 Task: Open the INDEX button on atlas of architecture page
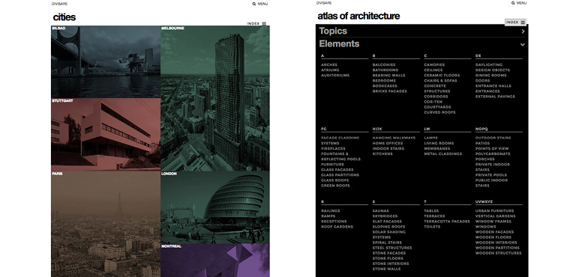pos(515,22)
